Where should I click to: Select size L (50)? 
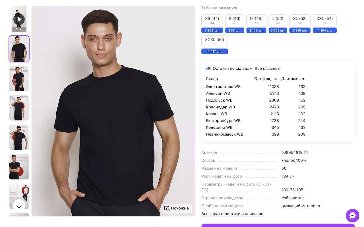point(278,20)
